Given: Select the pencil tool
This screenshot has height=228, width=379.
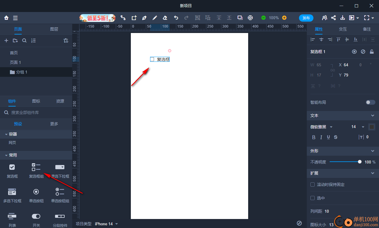Looking at the screenshot, I should [x=155, y=18].
